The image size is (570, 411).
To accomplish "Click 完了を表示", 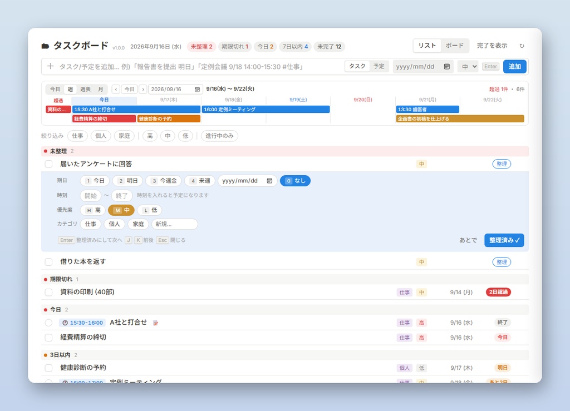I will tap(492, 46).
